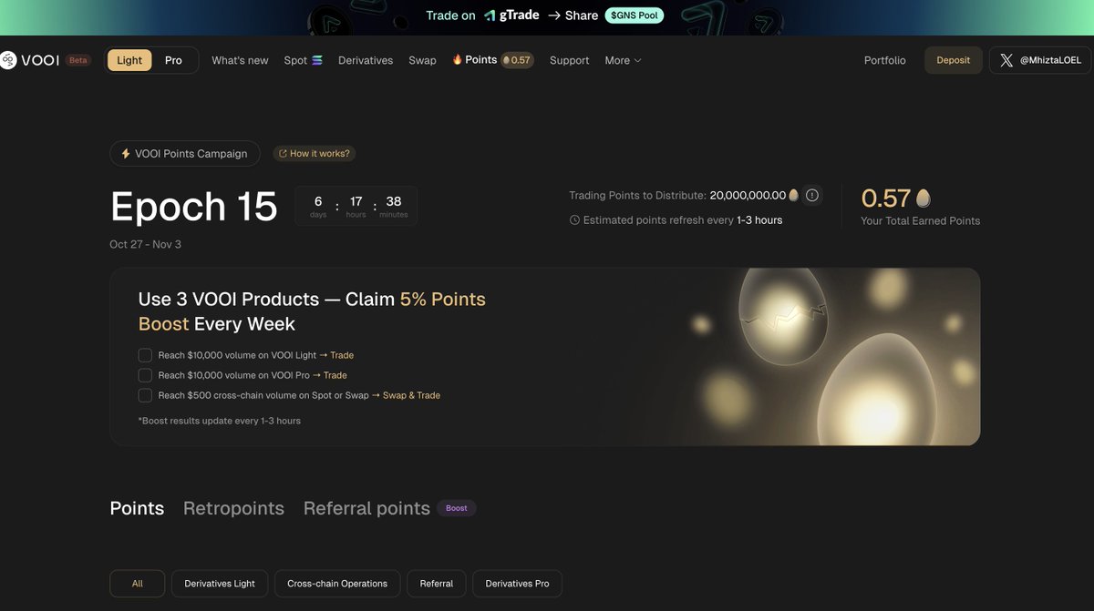Tick the VOOI Light $10,000 volume checkbox

pyautogui.click(x=145, y=355)
